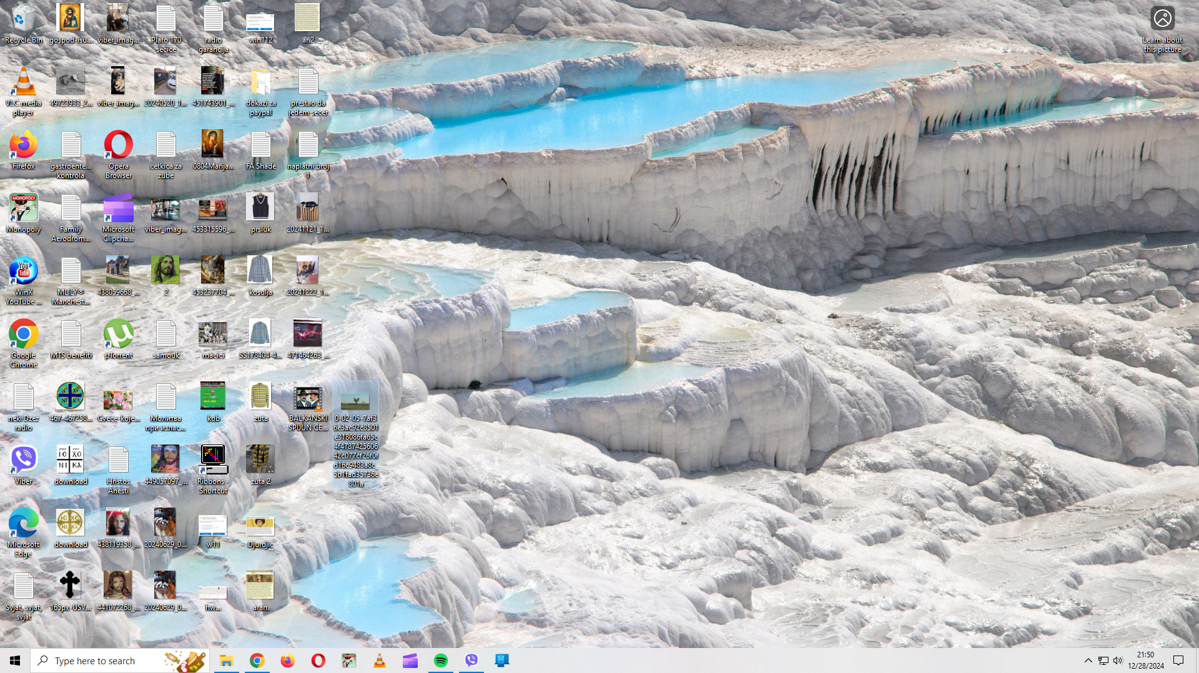The height and width of the screenshot is (673, 1199).
Task: Select the Monopoly game desktop icon
Action: (24, 214)
